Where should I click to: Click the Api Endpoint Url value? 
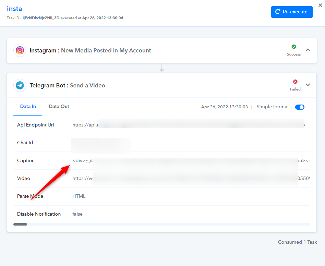[x=189, y=125]
